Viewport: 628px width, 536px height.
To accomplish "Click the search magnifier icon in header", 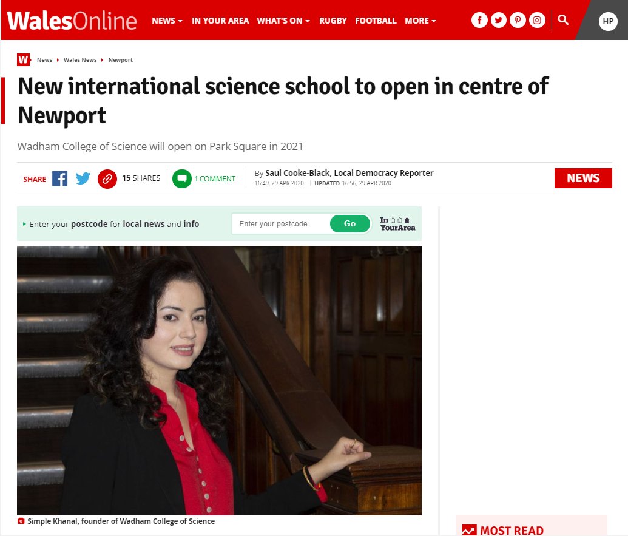I will (562, 20).
